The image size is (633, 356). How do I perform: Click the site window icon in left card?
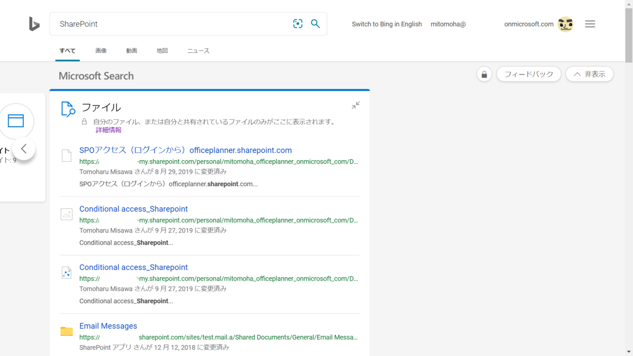tap(16, 121)
